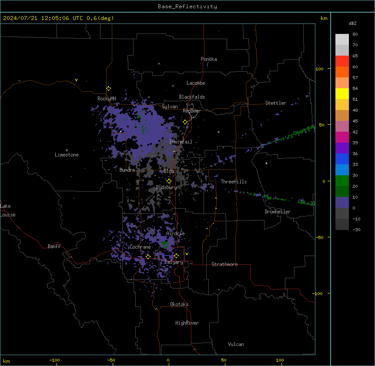375x366 pixels.
Task: Click the Lake Louise label
Action: [x=8, y=210]
